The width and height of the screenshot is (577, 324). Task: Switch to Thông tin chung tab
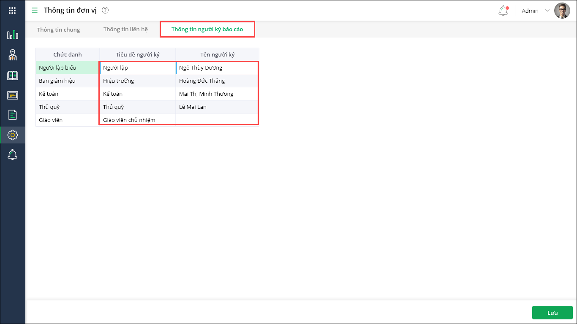58,30
